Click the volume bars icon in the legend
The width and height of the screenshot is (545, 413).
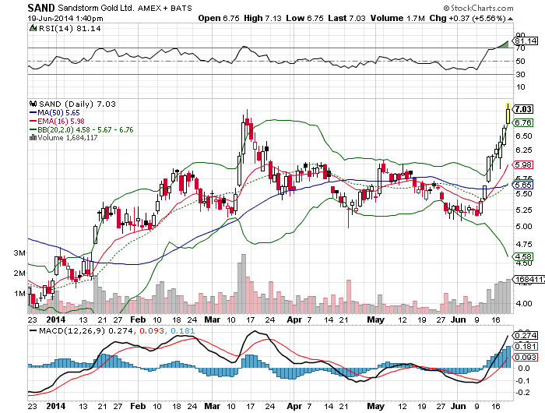[x=33, y=138]
